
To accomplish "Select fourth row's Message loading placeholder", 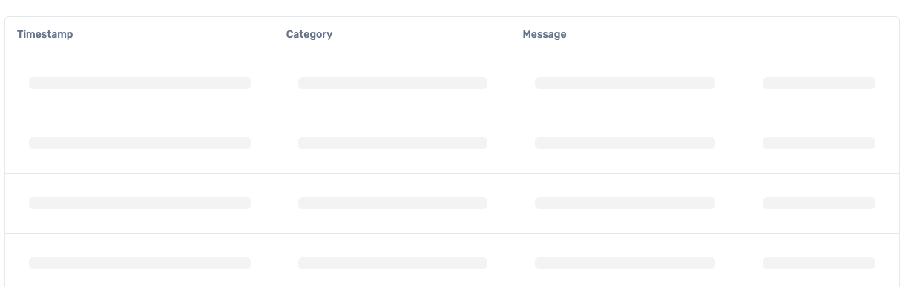I will point(625,263).
